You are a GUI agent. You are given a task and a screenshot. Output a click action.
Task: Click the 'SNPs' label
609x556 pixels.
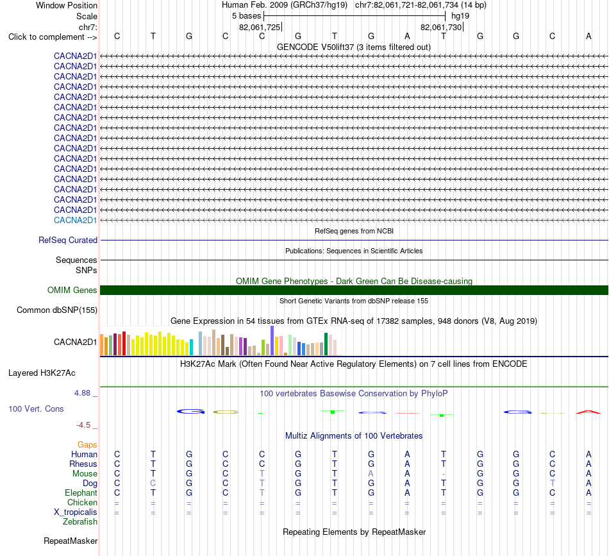(x=87, y=270)
